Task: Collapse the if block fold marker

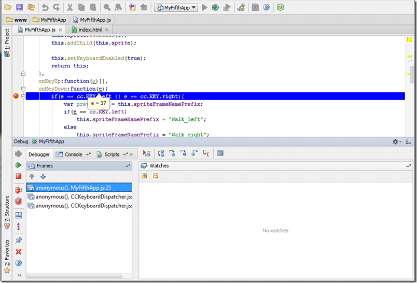Action: (23, 96)
